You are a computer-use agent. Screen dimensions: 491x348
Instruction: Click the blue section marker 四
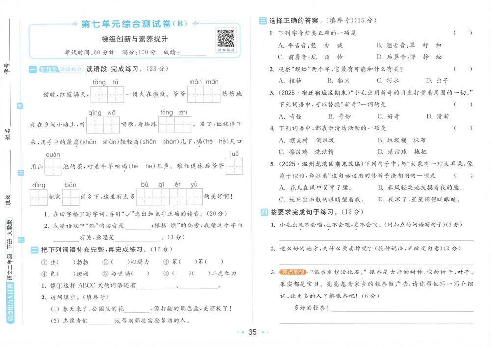264,212
